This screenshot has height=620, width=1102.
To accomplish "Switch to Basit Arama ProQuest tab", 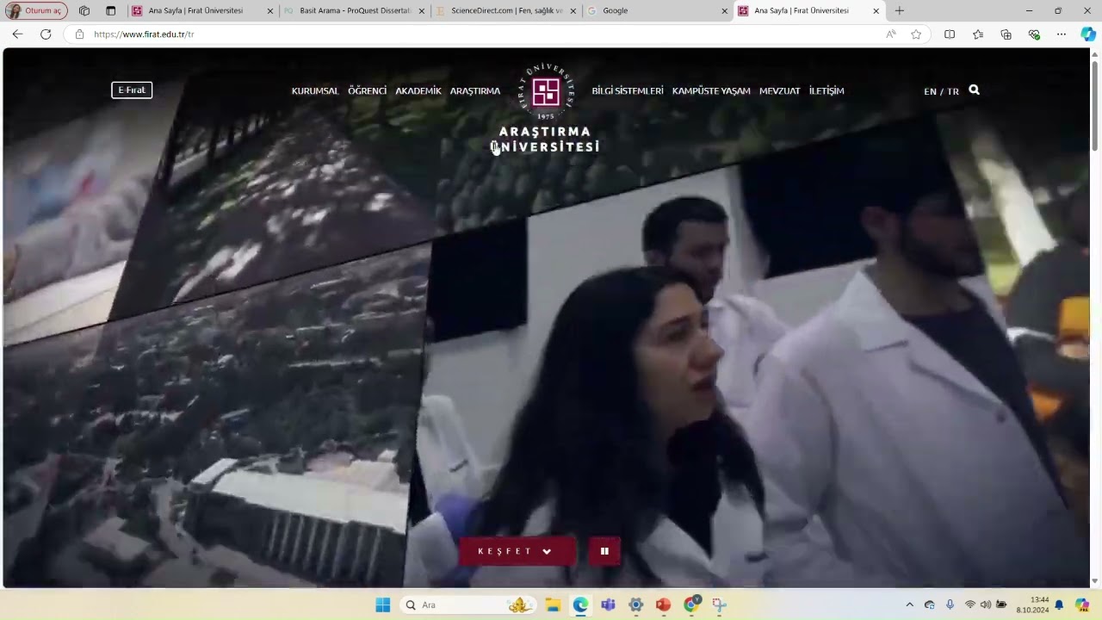I will click(x=355, y=10).
